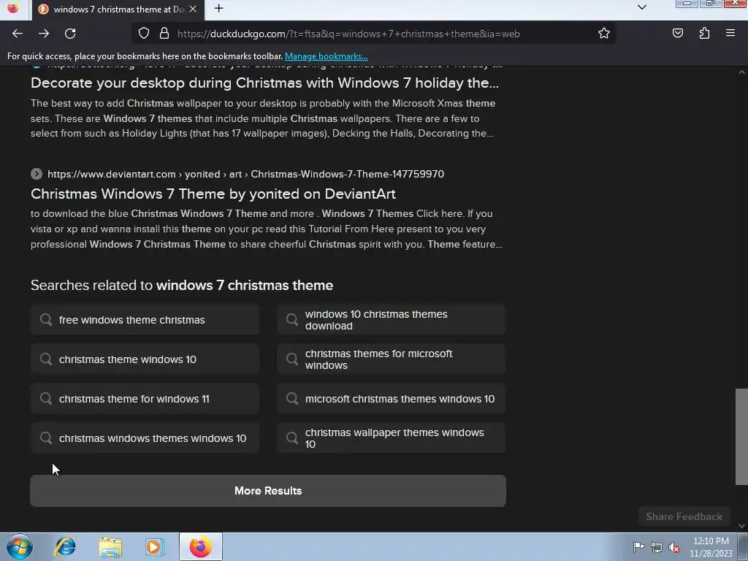Search microsoft christmas themes windows 10 suggestion
Viewport: 748px width, 561px height.
pos(392,399)
